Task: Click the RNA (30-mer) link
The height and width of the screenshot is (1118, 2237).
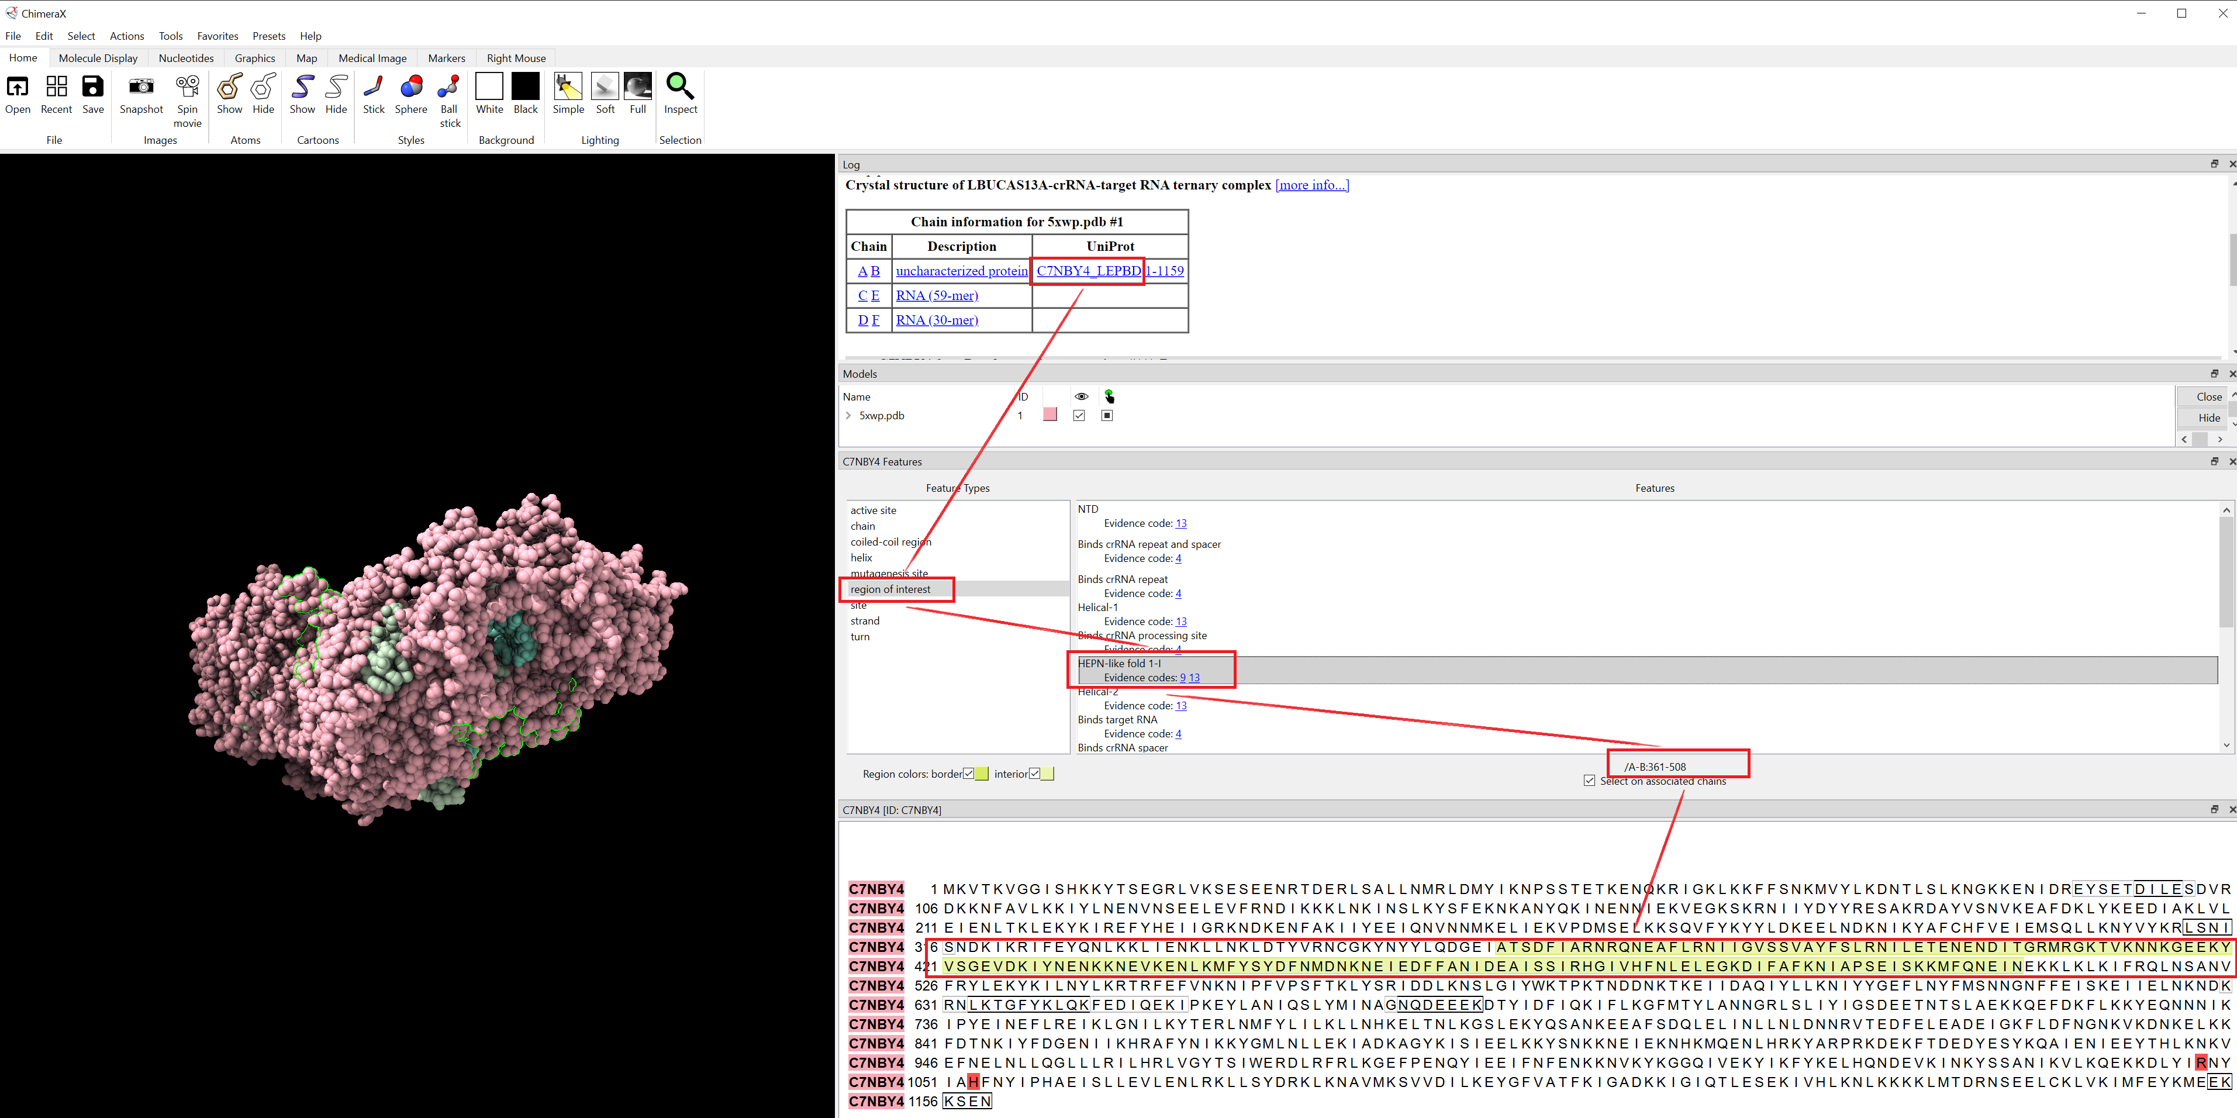Action: click(x=936, y=320)
